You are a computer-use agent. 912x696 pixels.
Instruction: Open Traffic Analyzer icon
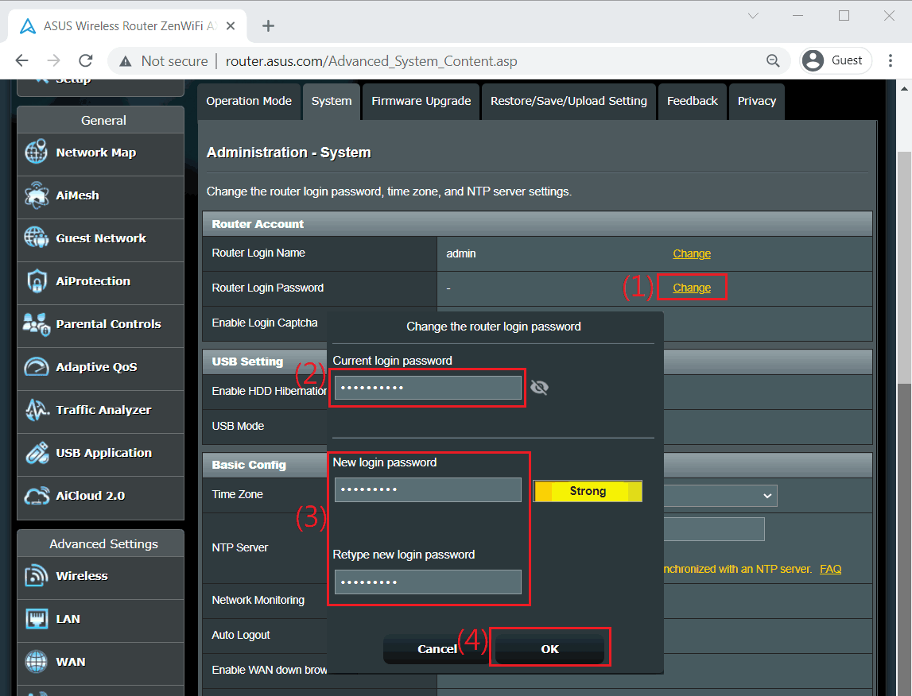(x=37, y=410)
